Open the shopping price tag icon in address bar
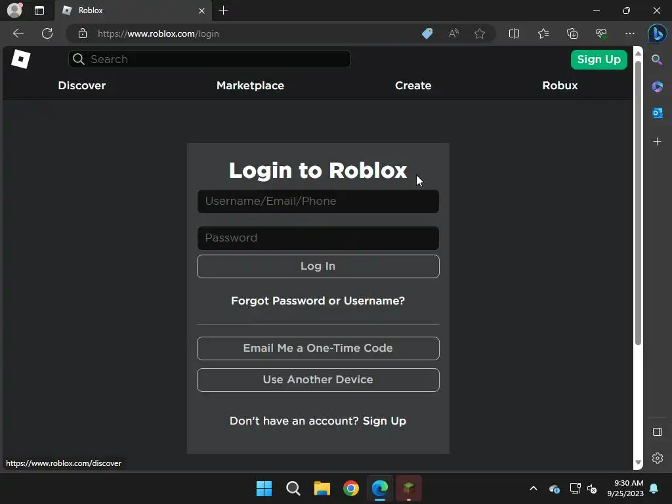The height and width of the screenshot is (504, 672). click(x=427, y=33)
